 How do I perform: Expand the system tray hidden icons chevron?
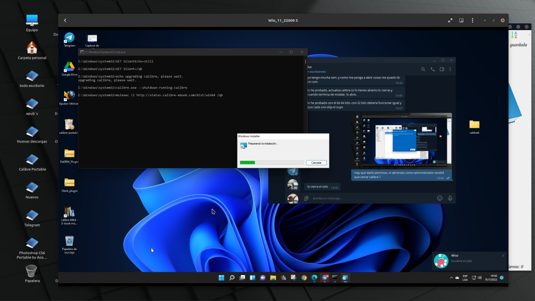tap(451, 278)
